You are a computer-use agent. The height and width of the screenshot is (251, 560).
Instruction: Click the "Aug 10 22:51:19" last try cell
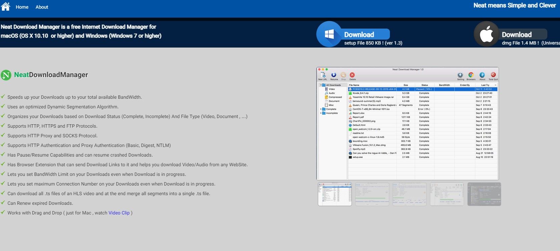[484, 157]
